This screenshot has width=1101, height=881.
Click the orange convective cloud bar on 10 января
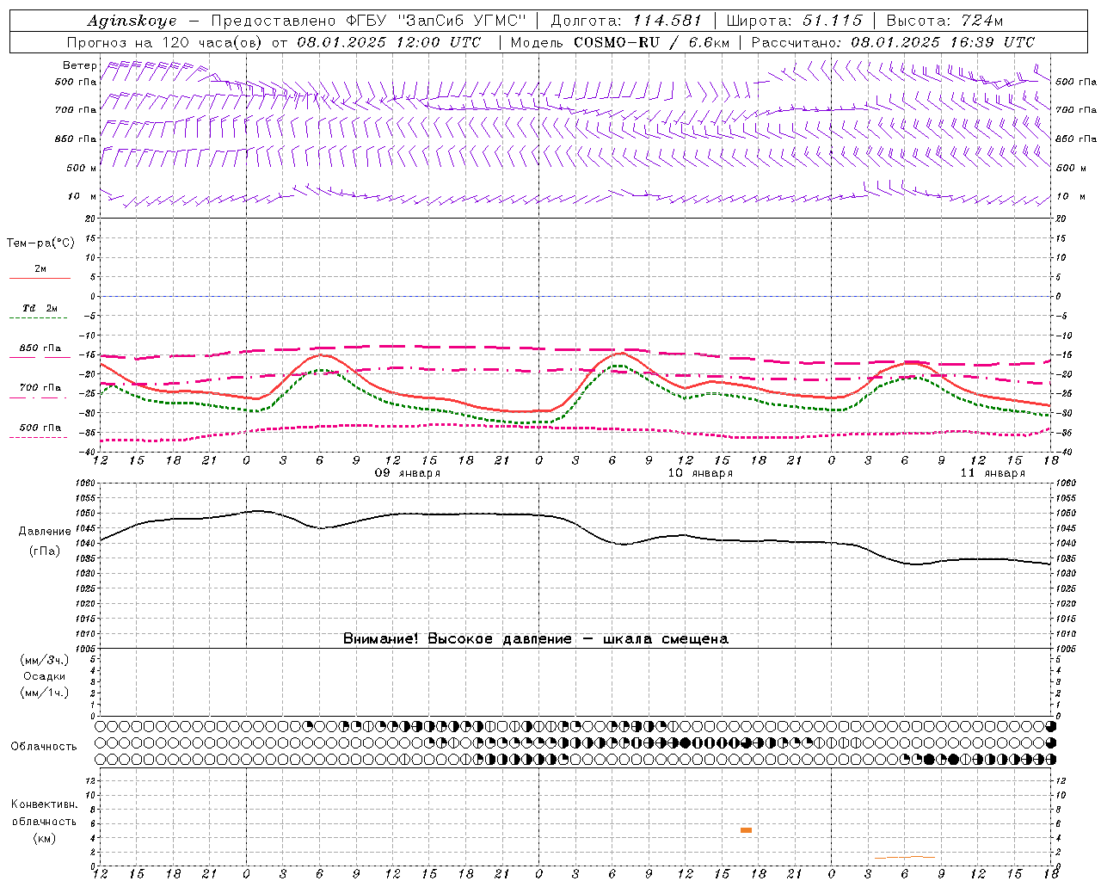(x=746, y=830)
